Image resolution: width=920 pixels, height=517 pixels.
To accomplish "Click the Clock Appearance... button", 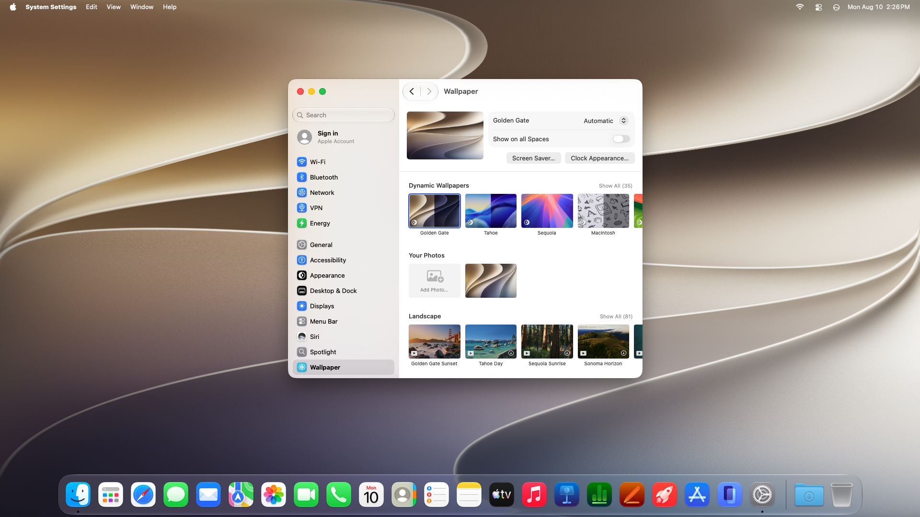I will pos(599,158).
